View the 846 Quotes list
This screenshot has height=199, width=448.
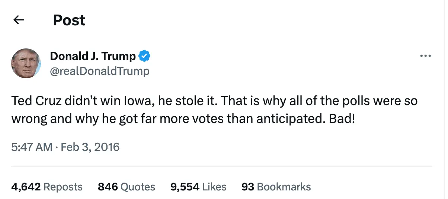pyautogui.click(x=127, y=186)
